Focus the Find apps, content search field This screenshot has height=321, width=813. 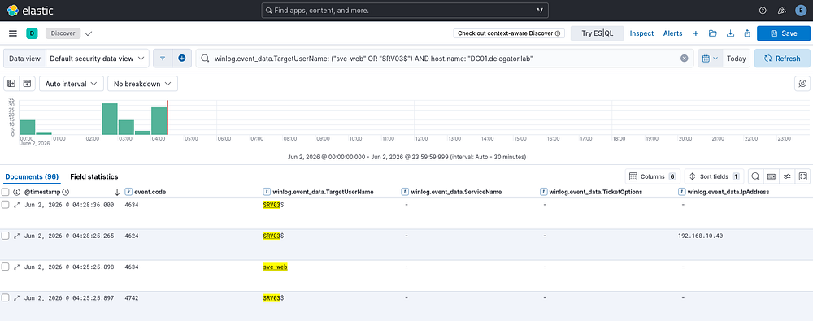pyautogui.click(x=405, y=11)
